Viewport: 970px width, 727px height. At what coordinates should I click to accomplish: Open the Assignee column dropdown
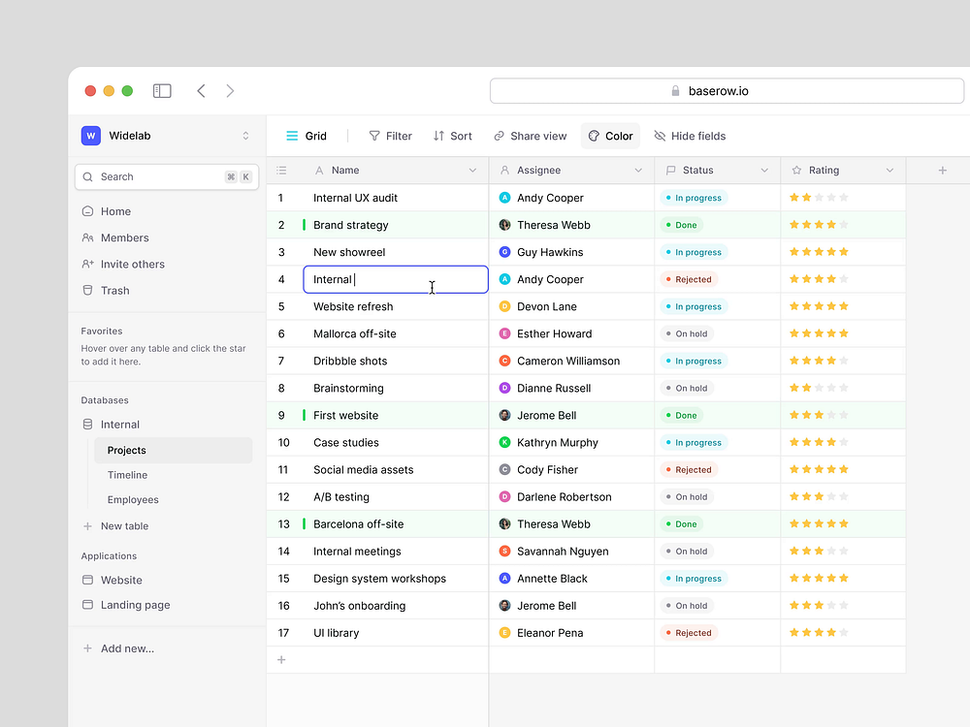(x=639, y=170)
